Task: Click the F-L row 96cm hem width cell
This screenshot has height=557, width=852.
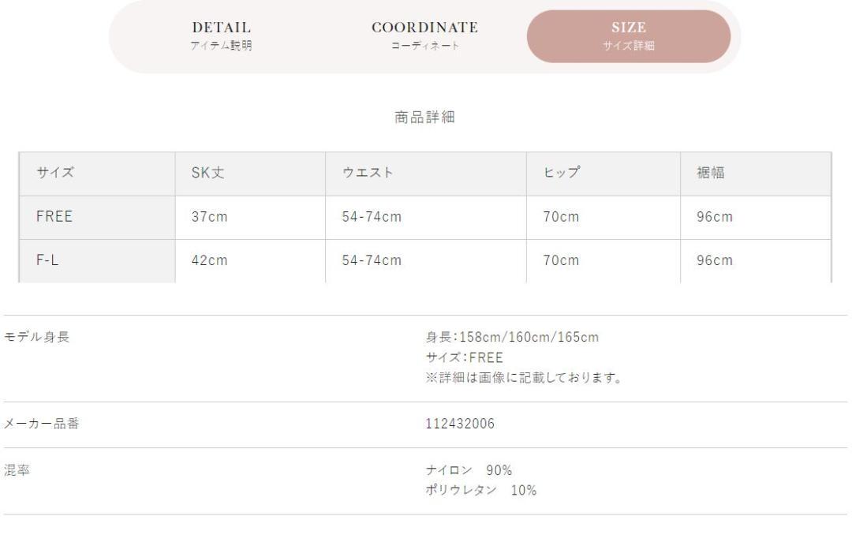Action: pos(756,261)
